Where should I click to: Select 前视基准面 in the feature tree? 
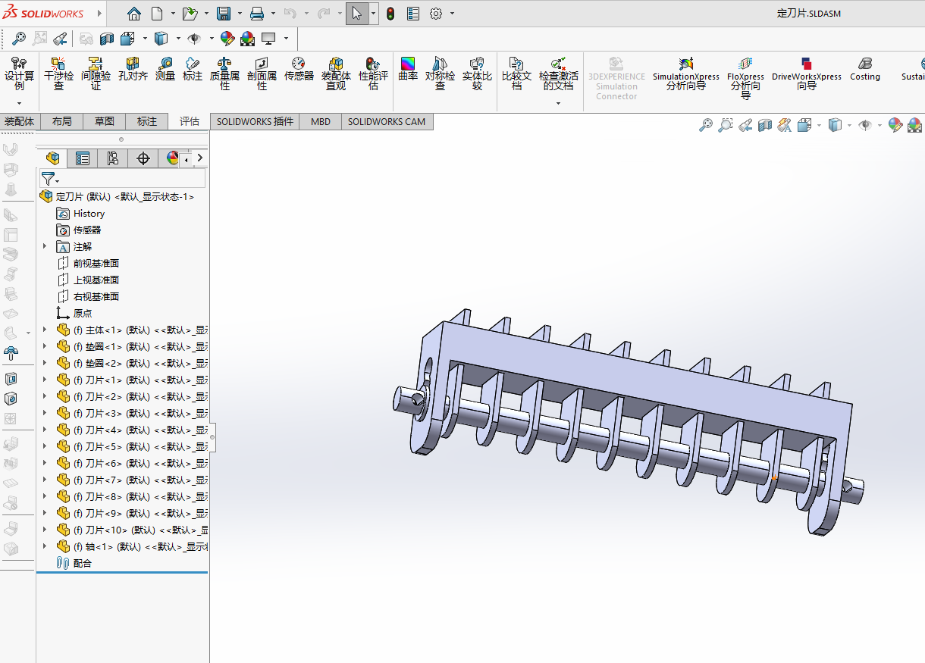click(96, 263)
